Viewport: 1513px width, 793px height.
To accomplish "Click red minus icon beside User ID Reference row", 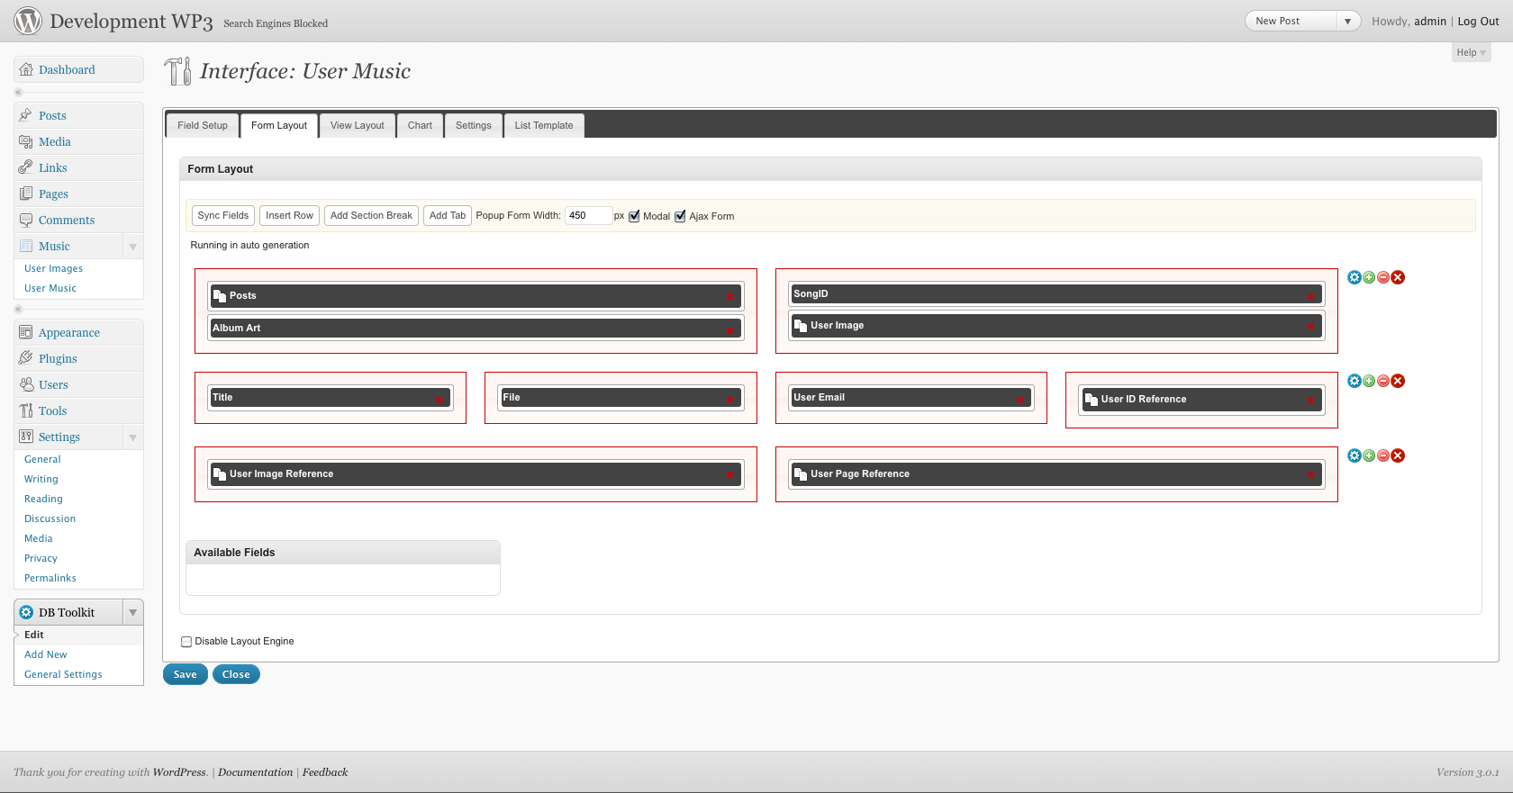I will (1383, 381).
